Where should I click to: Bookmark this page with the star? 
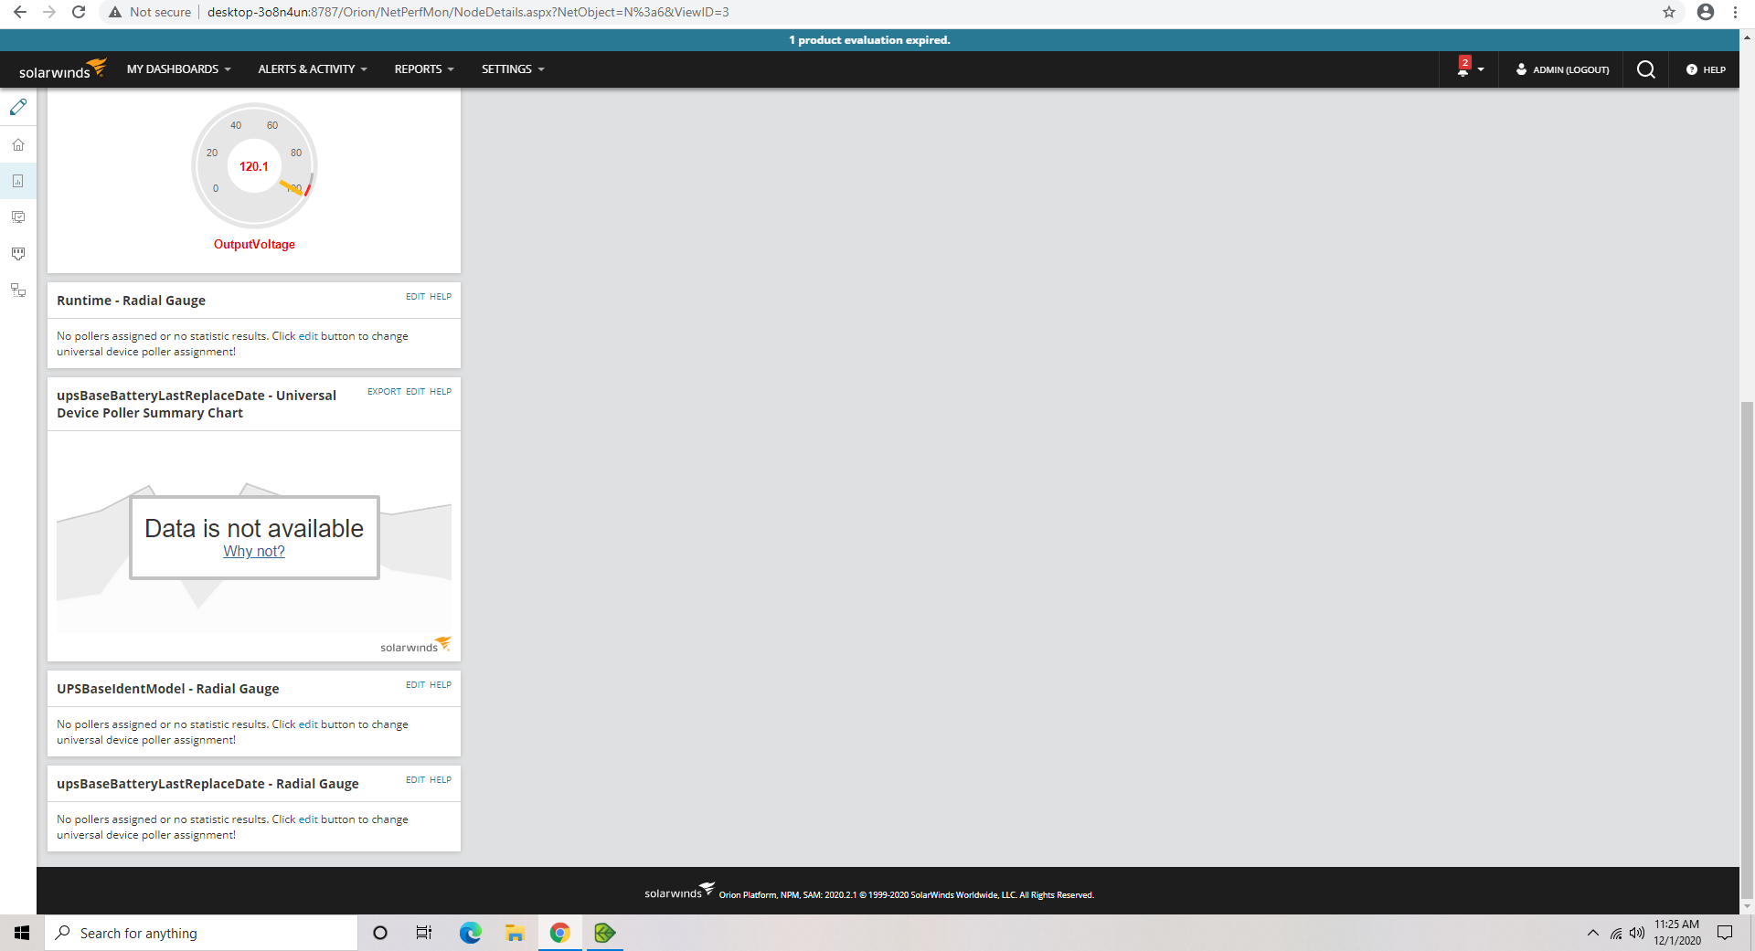click(1669, 12)
